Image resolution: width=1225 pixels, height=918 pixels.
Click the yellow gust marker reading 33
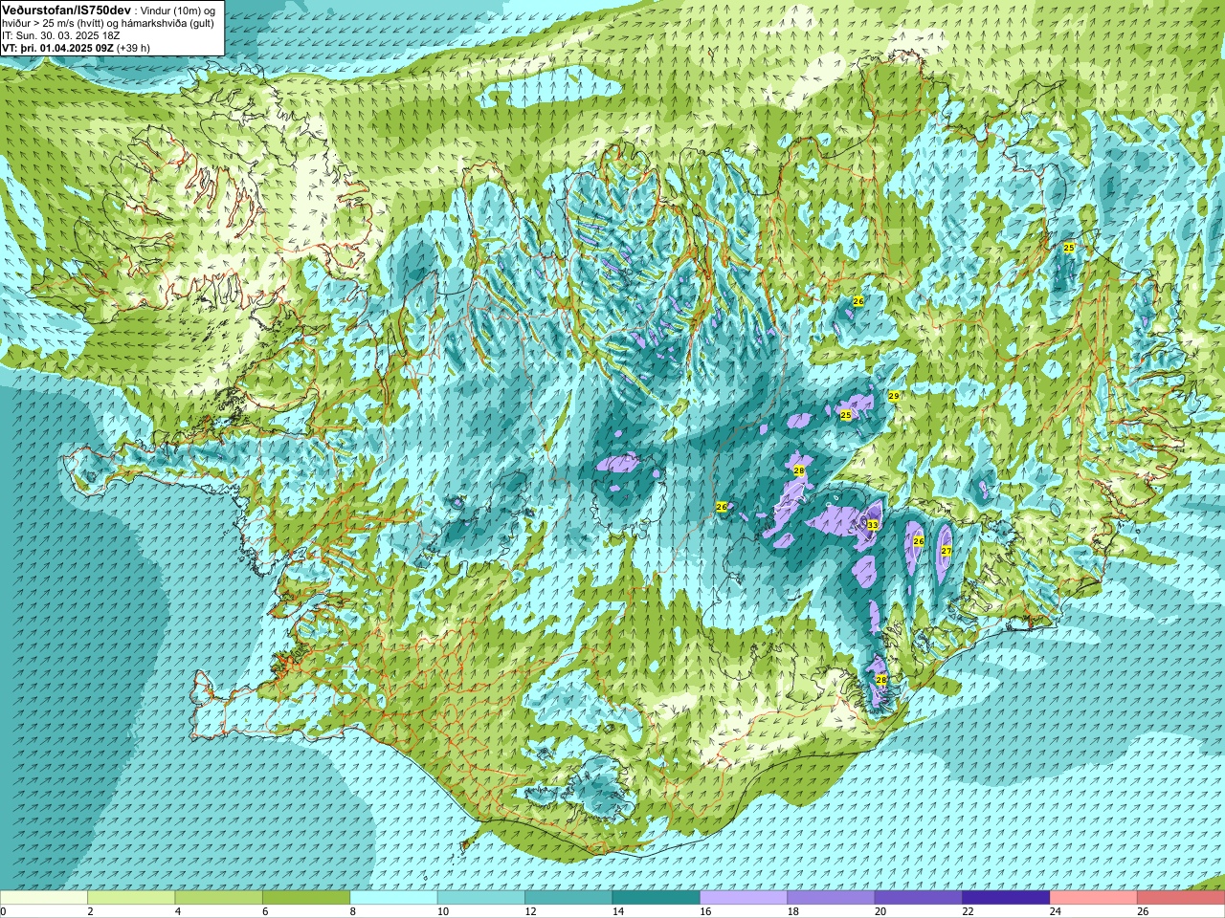(872, 525)
